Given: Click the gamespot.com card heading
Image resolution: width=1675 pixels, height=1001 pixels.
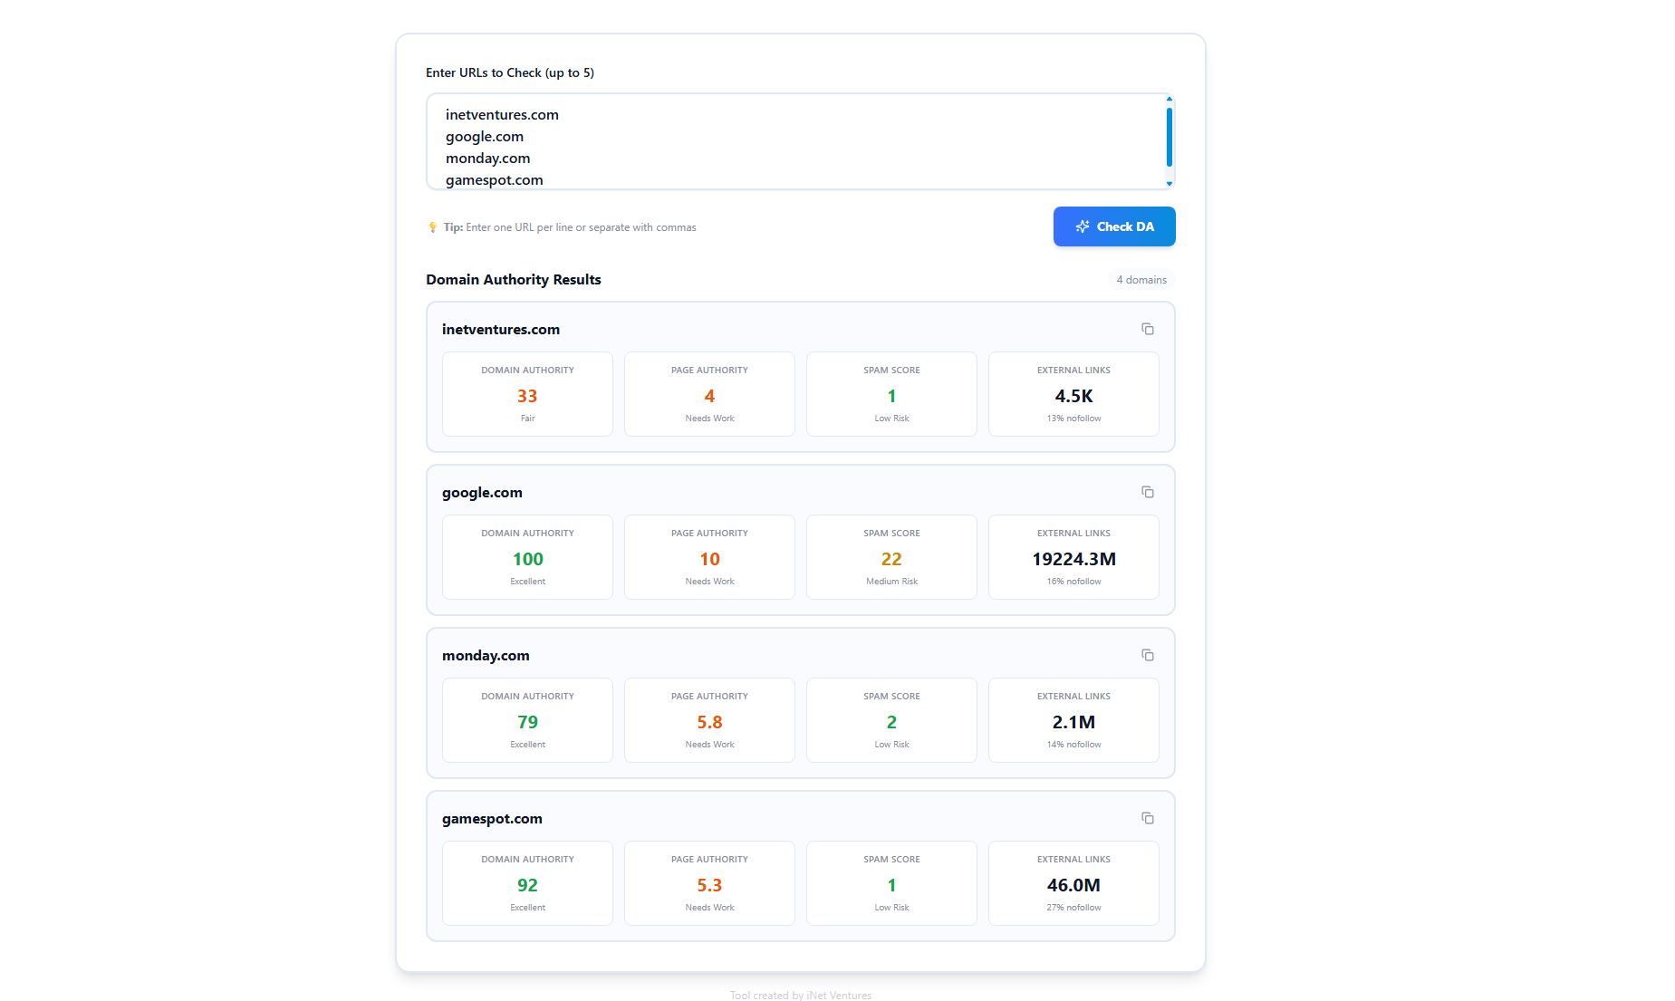Looking at the screenshot, I should (x=492, y=819).
